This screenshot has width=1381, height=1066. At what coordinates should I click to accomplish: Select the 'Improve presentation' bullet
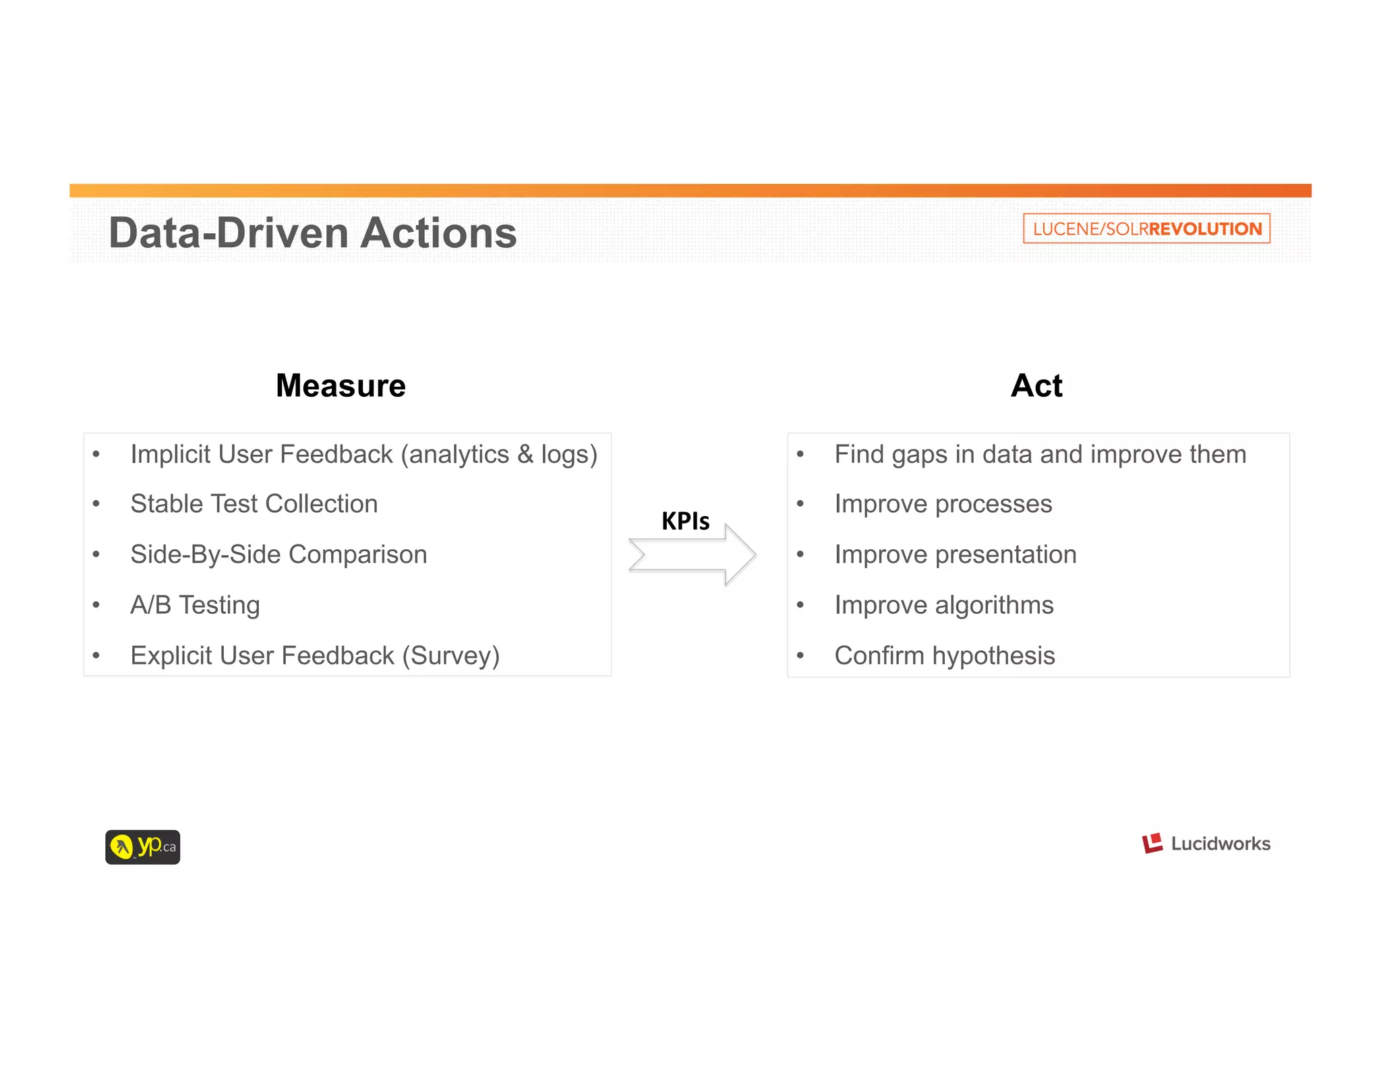(x=956, y=555)
